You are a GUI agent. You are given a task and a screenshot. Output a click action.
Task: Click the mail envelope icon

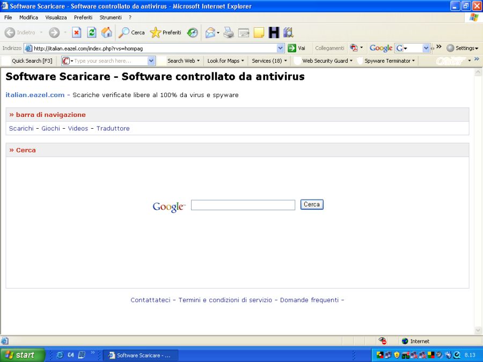[x=210, y=32]
